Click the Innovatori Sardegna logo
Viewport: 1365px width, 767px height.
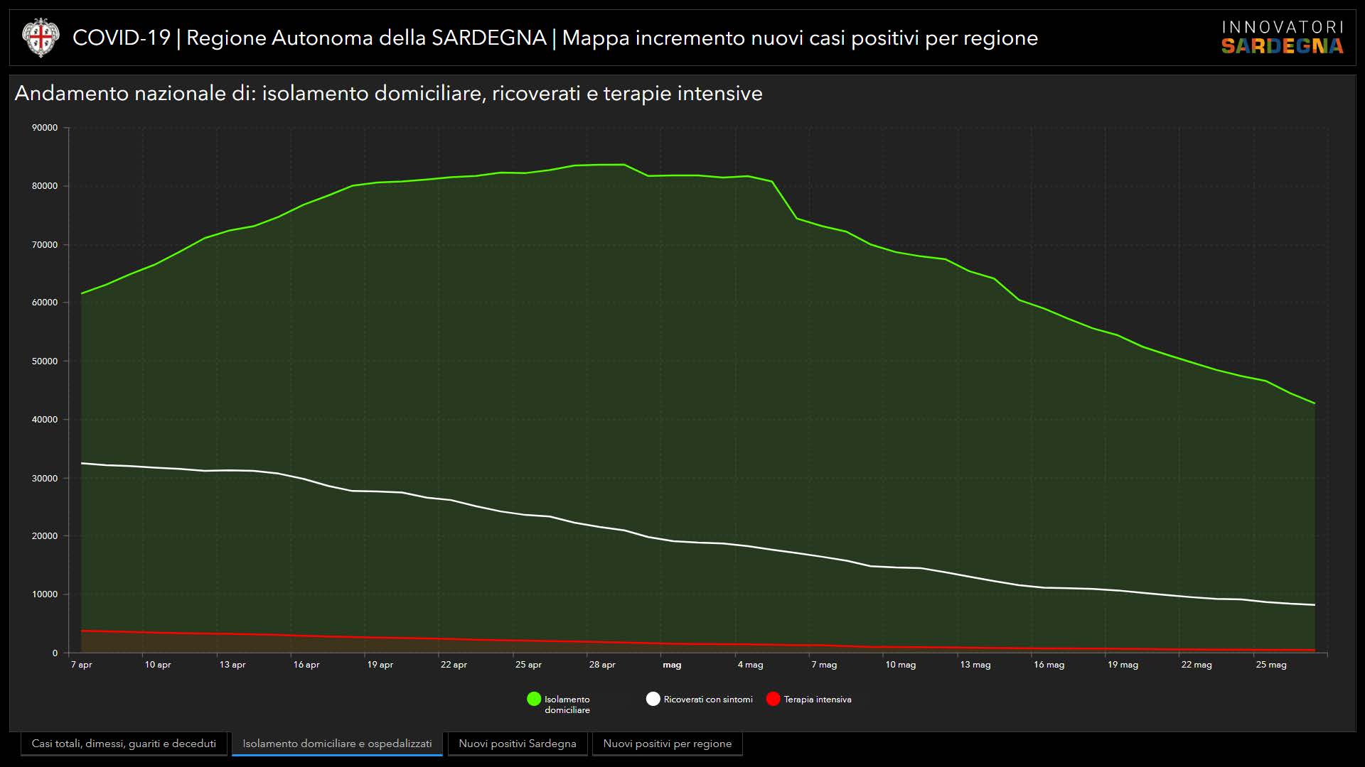click(x=1282, y=38)
